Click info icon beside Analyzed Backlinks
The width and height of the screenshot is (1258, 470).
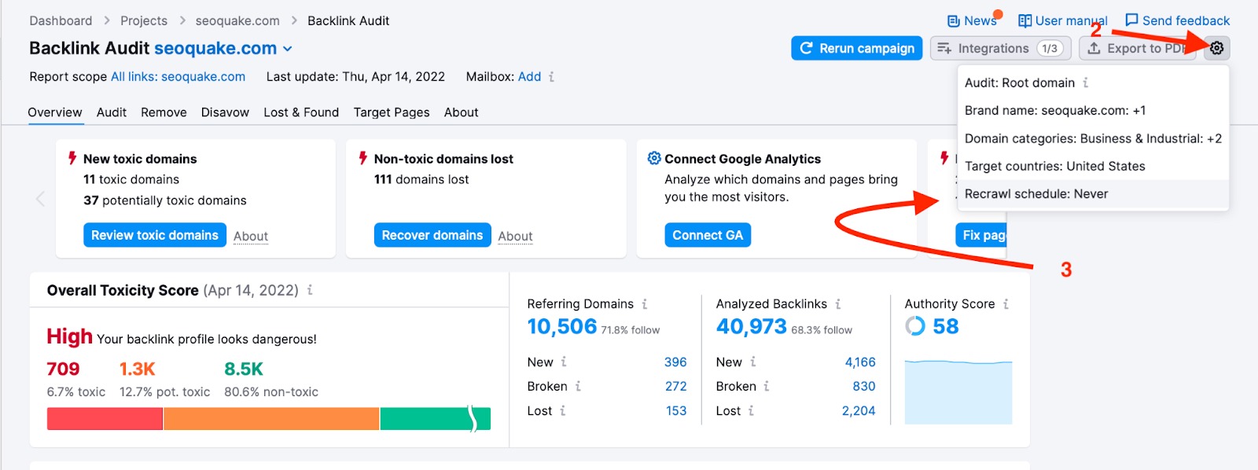pyautogui.click(x=837, y=304)
